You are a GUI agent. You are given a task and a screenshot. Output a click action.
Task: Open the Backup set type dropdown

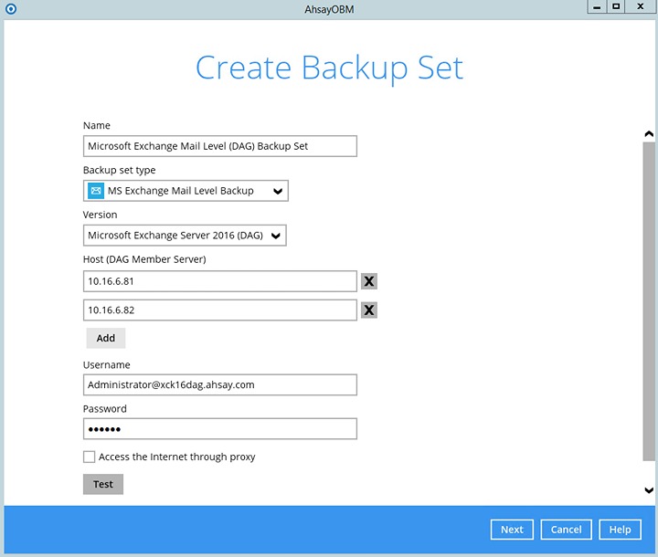(x=186, y=191)
